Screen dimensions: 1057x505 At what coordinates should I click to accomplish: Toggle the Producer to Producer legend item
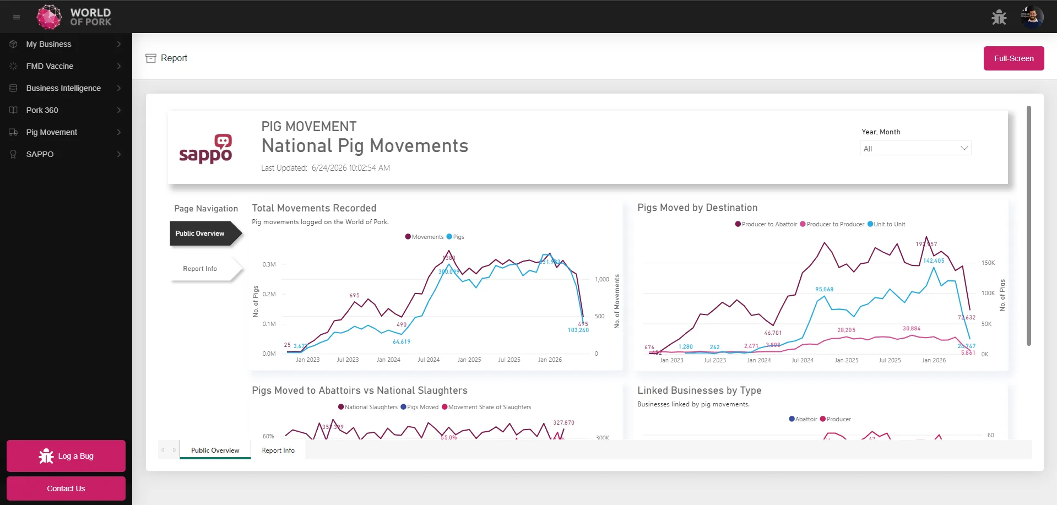coord(832,224)
